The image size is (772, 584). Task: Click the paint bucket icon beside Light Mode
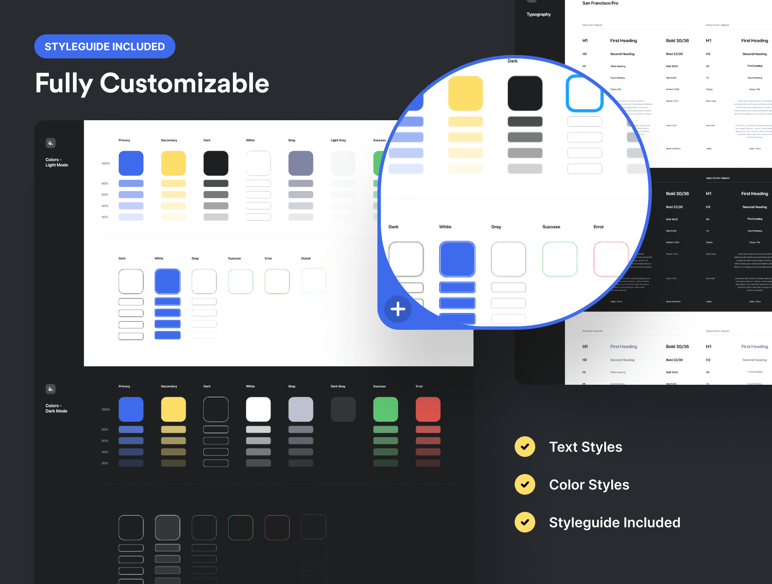(51, 143)
